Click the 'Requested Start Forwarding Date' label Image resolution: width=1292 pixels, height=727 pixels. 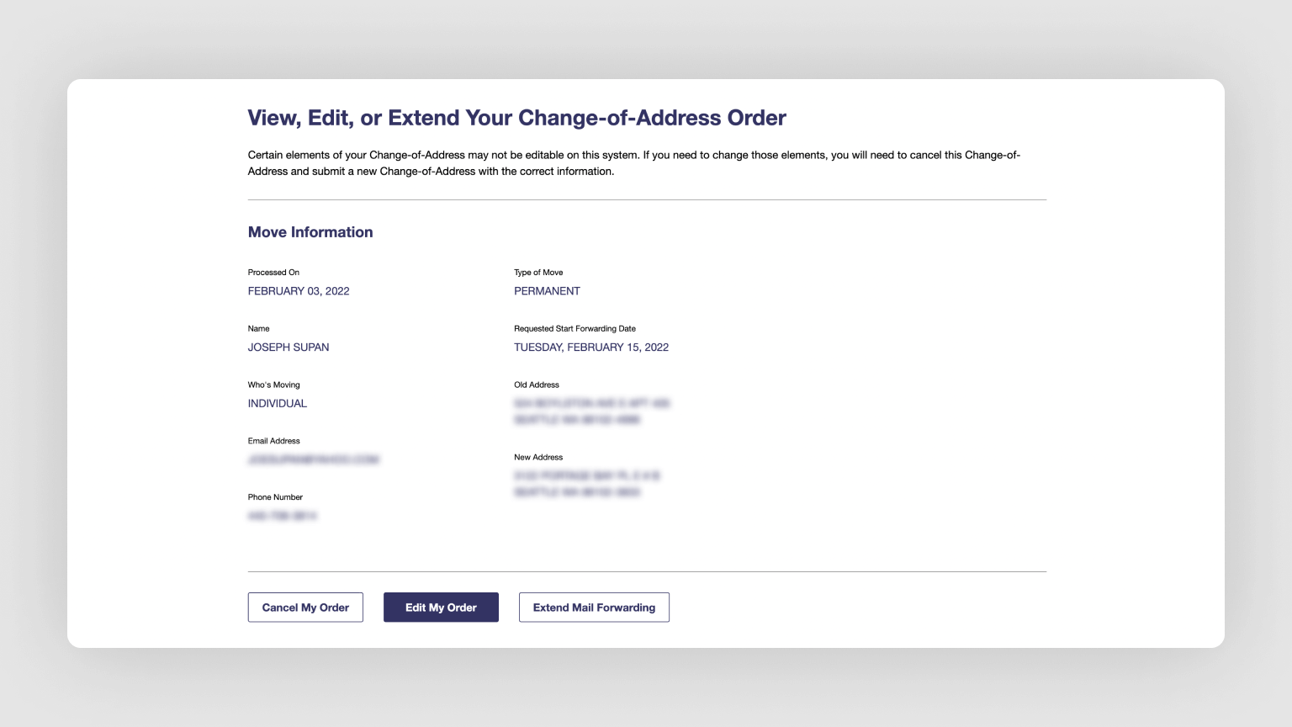click(575, 328)
